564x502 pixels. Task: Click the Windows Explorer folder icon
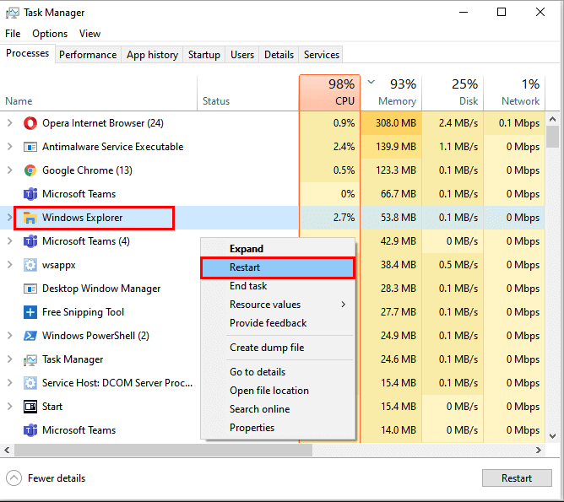30,218
